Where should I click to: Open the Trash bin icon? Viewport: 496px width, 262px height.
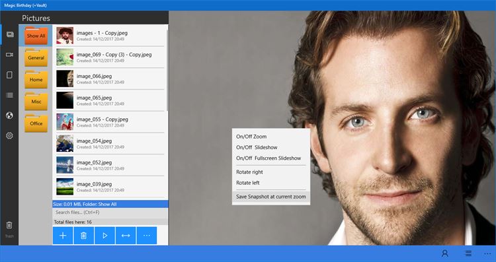tap(9, 226)
